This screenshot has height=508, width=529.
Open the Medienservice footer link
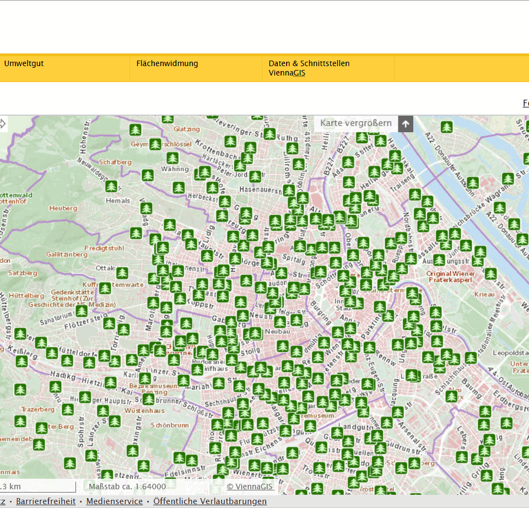[x=114, y=501]
